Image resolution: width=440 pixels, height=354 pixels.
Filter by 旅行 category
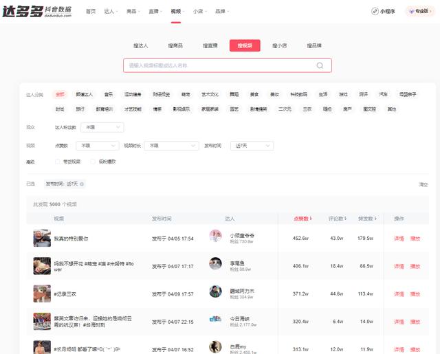(80, 109)
